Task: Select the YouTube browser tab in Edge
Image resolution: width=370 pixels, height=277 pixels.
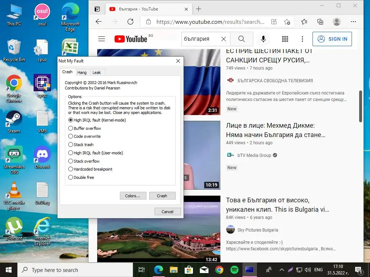Action: point(149,9)
